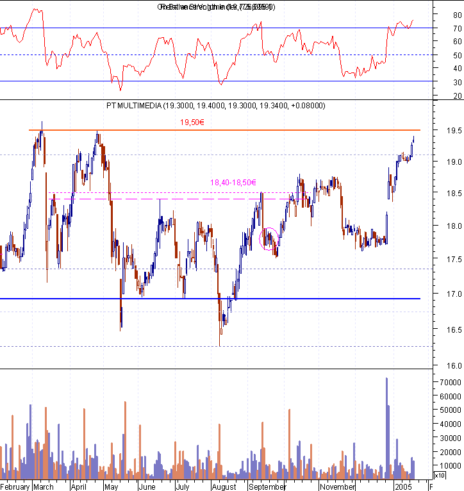Click the 20 level on the RSI axis

pos(458,96)
